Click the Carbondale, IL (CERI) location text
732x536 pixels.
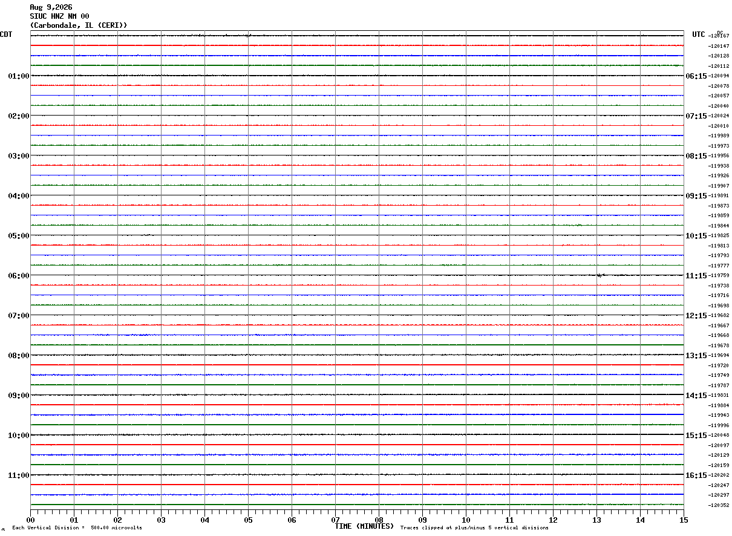tap(79, 25)
